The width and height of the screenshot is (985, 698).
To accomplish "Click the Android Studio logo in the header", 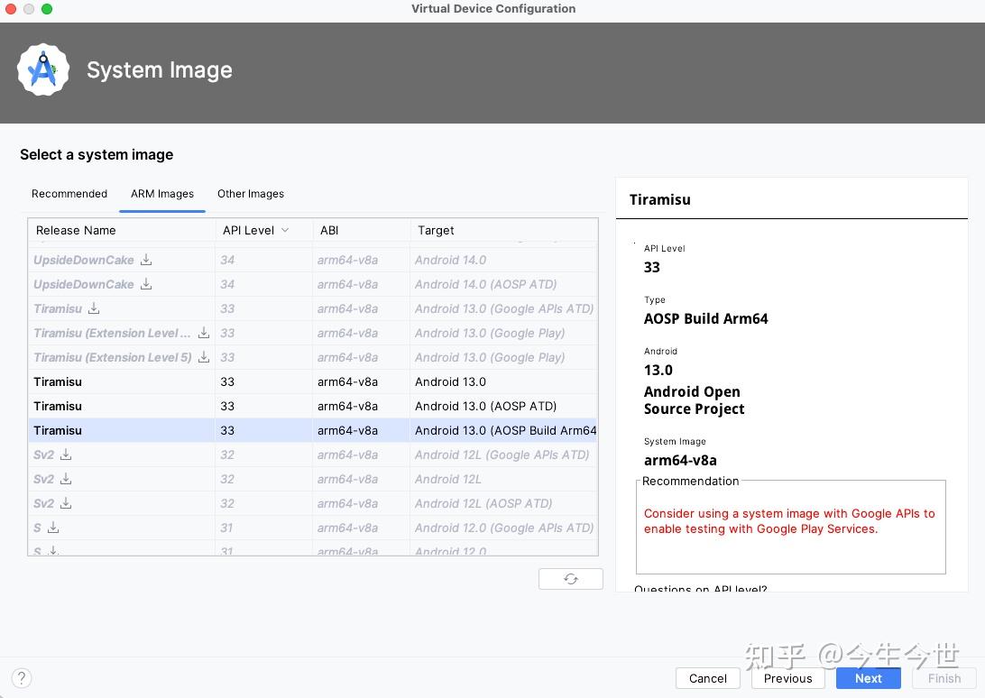I will tap(43, 70).
